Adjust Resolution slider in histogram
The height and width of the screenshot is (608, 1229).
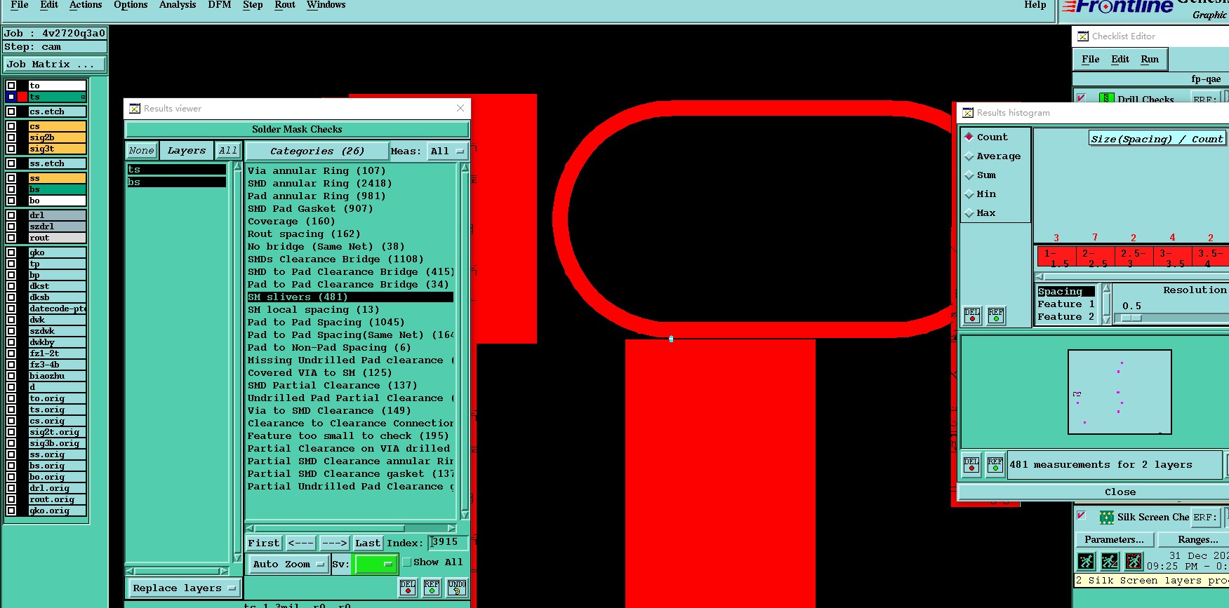(x=1131, y=318)
